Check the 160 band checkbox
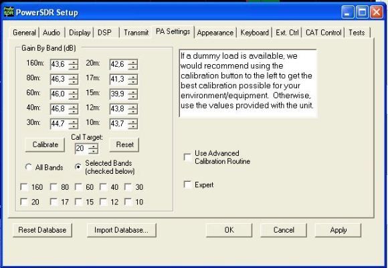The width and height of the screenshot is (388, 268). (x=24, y=187)
